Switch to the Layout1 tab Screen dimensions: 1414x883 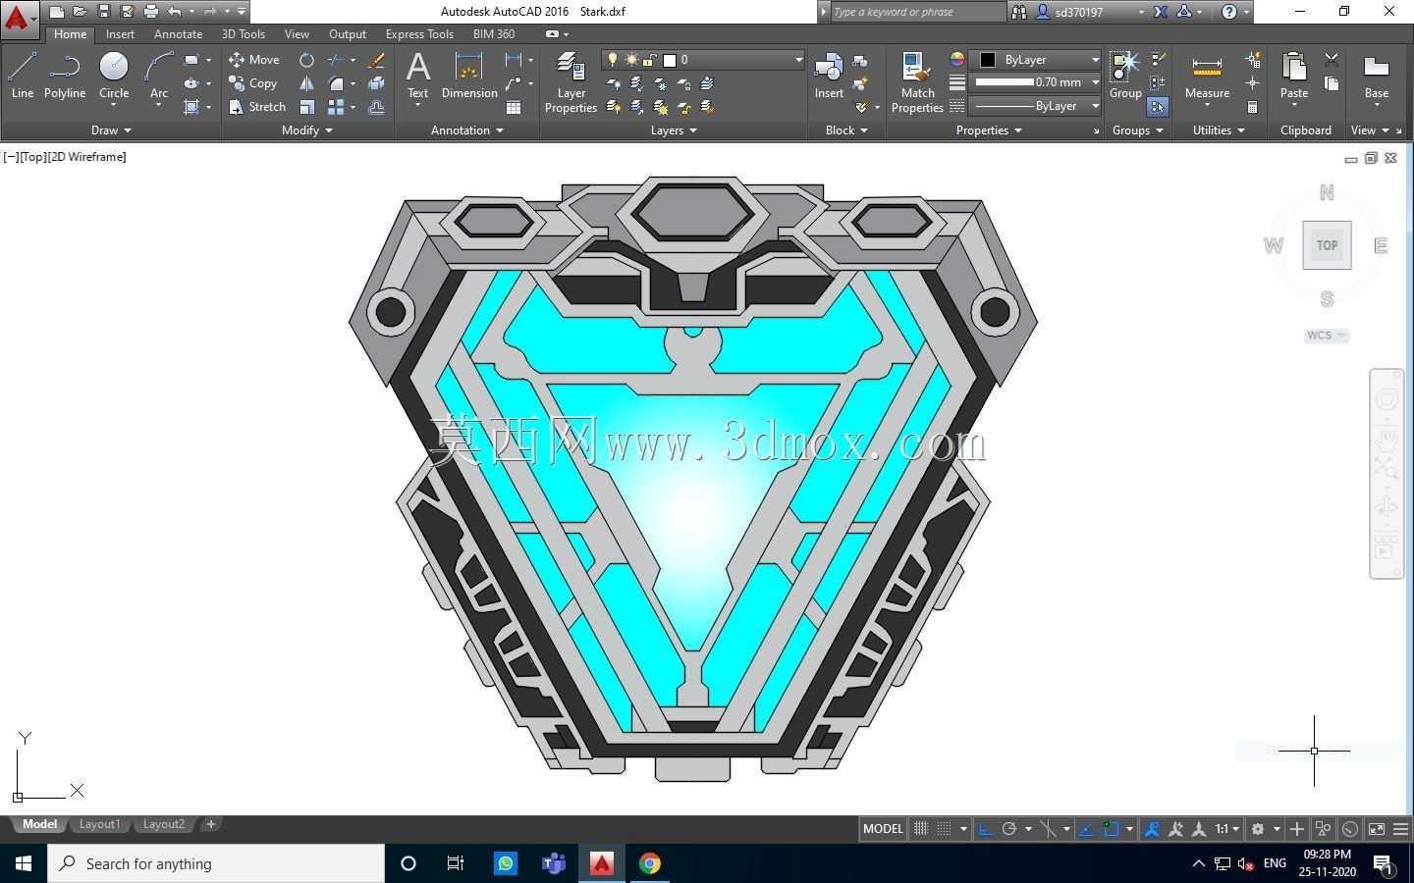[x=99, y=824]
